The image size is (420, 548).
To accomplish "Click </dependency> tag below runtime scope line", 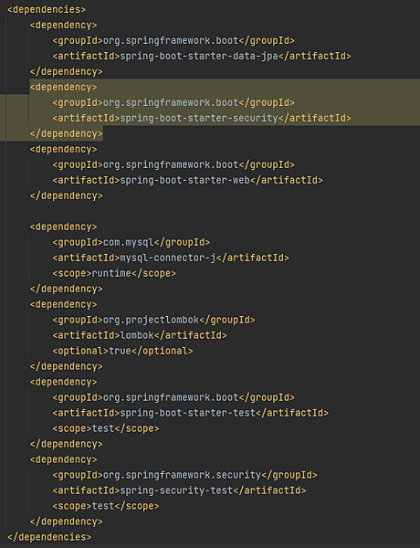I will 67,289.
